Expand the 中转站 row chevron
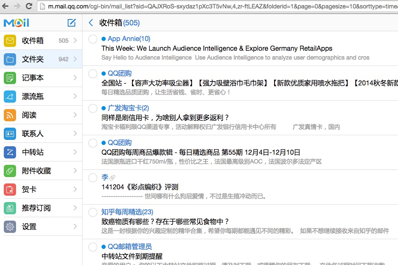Viewport: 398px width, 265px height. click(x=75, y=152)
